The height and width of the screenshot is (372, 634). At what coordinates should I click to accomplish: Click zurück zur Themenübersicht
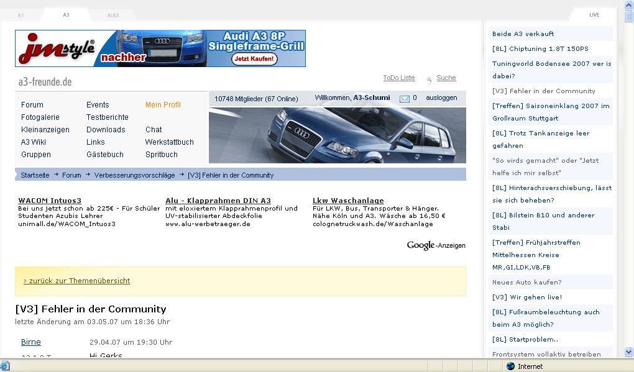(77, 281)
